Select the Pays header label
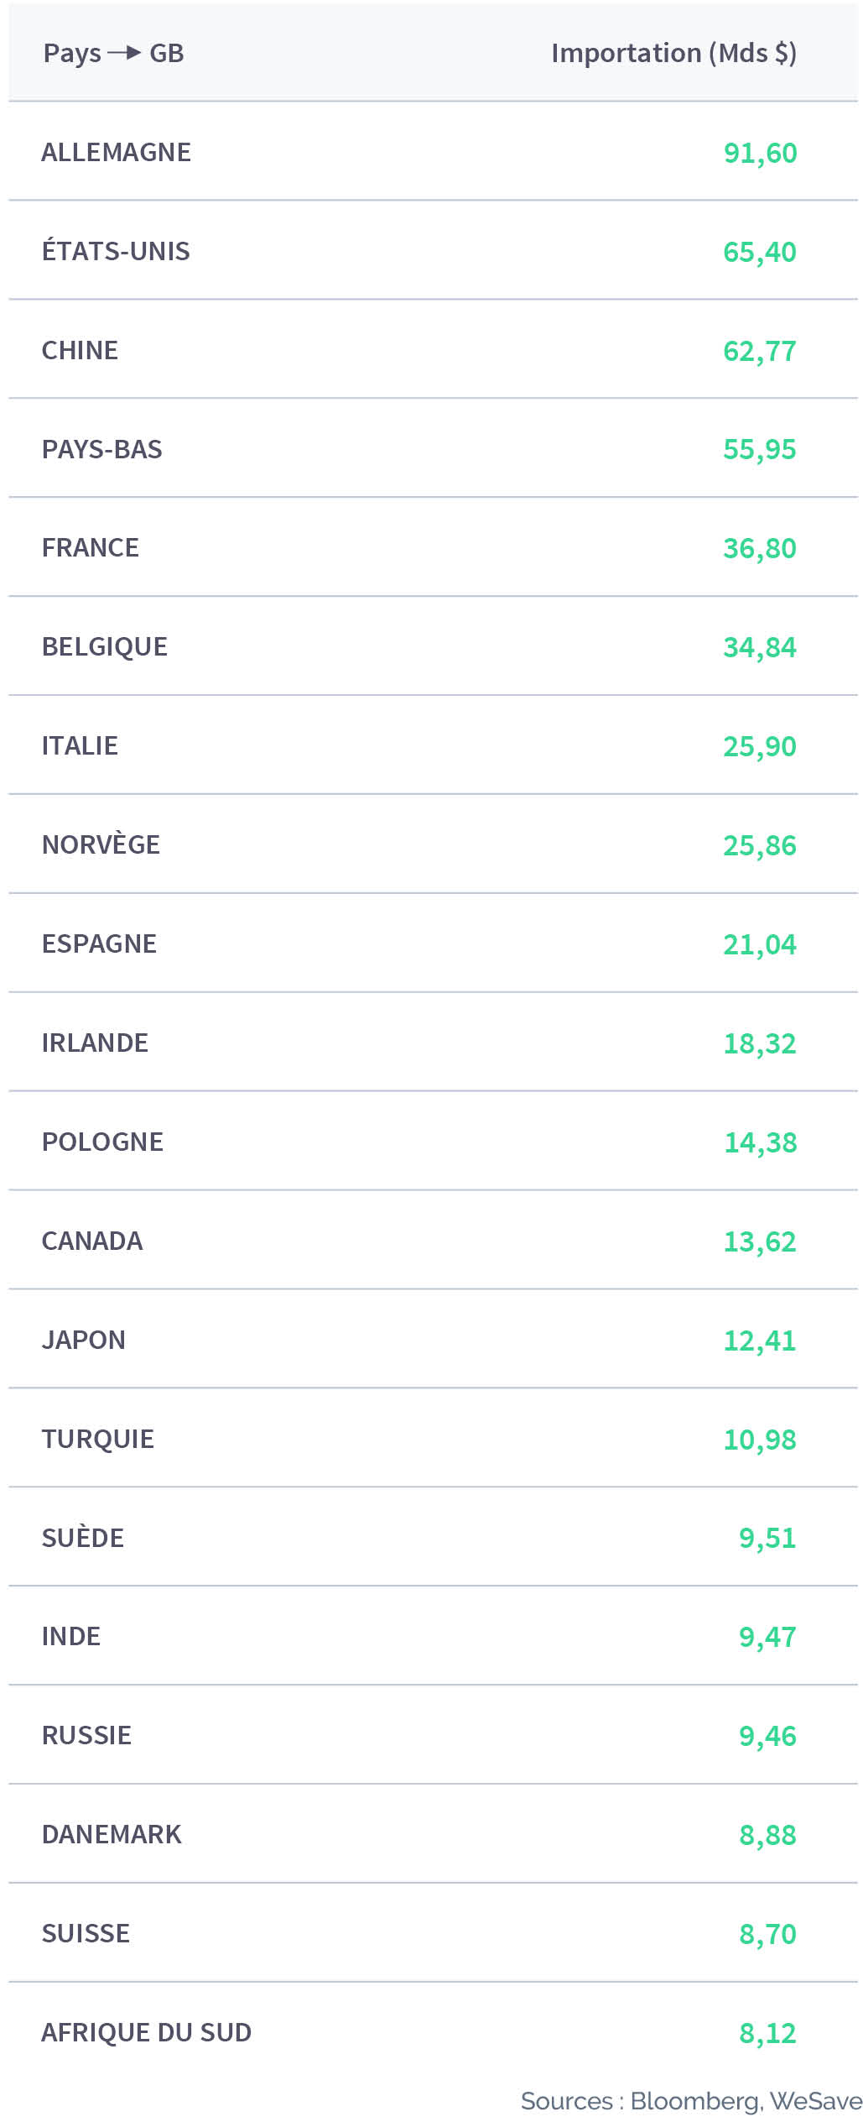The image size is (863, 2122). (x=72, y=54)
